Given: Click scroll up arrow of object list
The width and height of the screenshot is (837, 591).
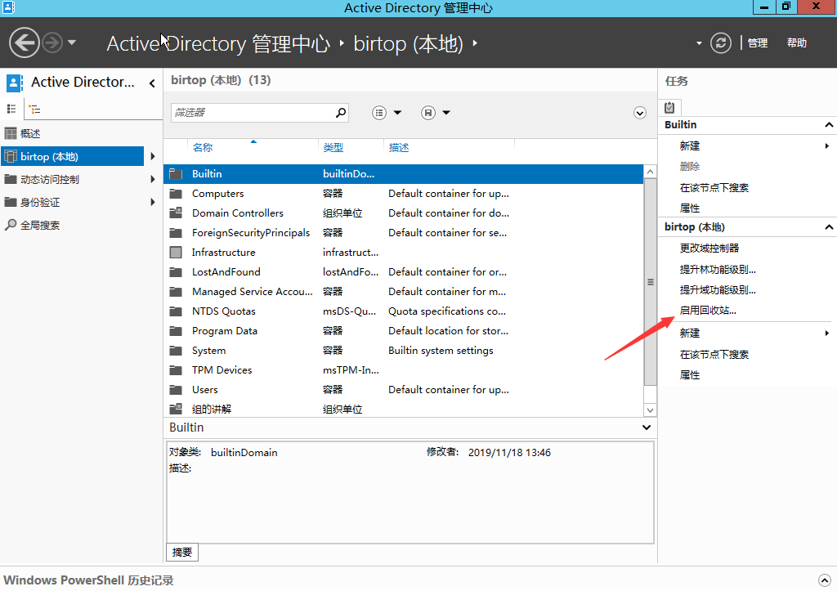Looking at the screenshot, I should (x=650, y=172).
